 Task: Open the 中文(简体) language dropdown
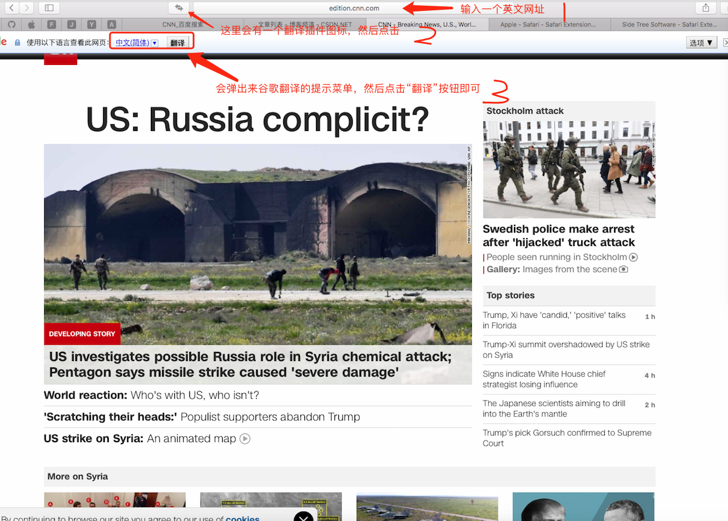(x=136, y=43)
